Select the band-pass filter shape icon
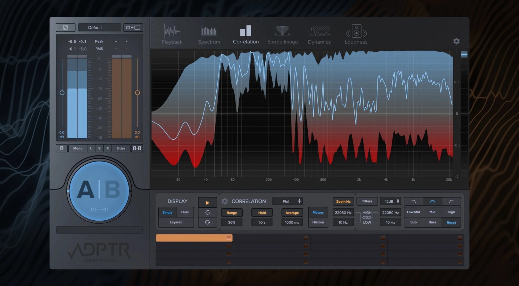519x286 pixels. 432,202
